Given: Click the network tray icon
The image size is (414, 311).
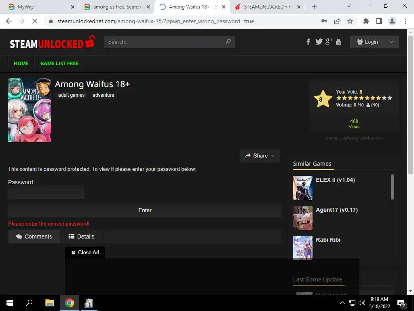Looking at the screenshot, I should click(352, 303).
